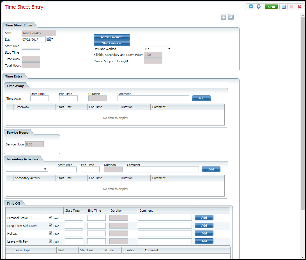Click the Start Time field under Stop Time
The image size is (306, 260).
click(x=31, y=46)
